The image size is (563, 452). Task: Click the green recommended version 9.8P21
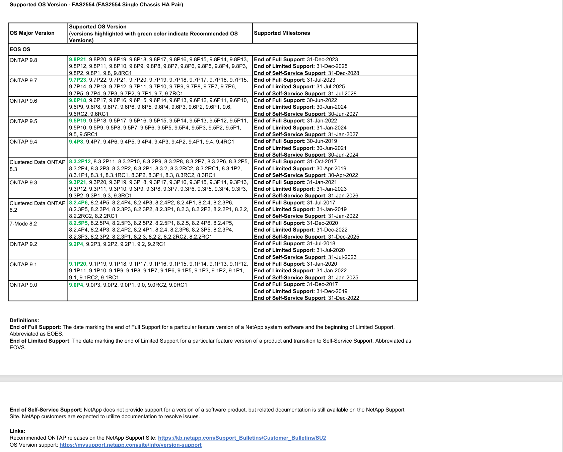pyautogui.click(x=77, y=59)
